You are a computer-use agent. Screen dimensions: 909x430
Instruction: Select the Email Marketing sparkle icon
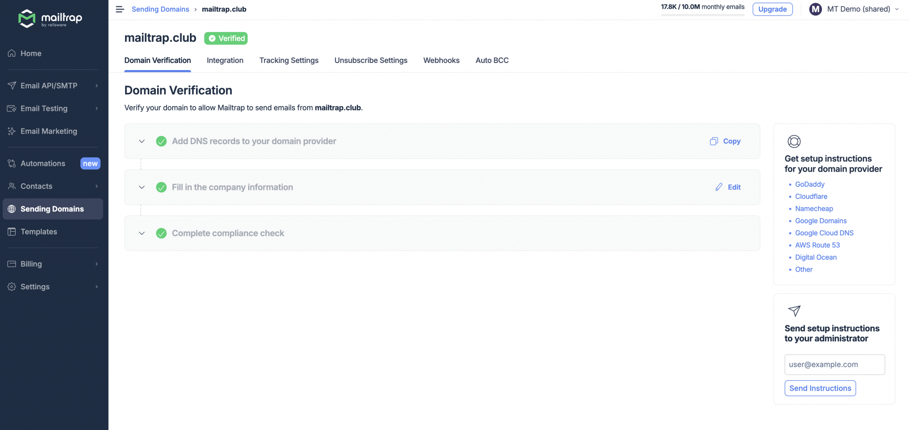click(x=12, y=131)
